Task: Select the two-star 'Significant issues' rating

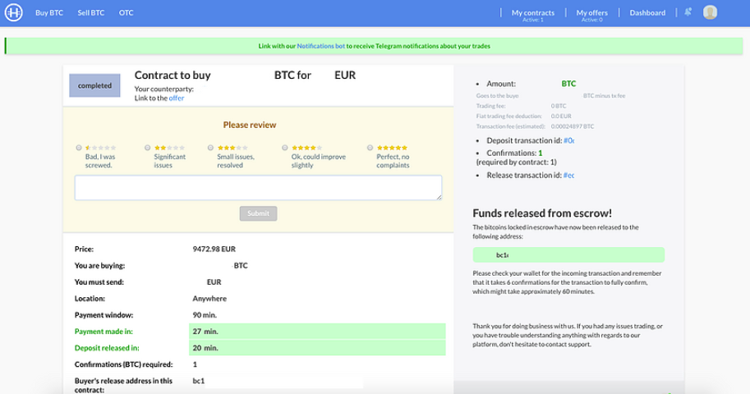Action: point(147,148)
